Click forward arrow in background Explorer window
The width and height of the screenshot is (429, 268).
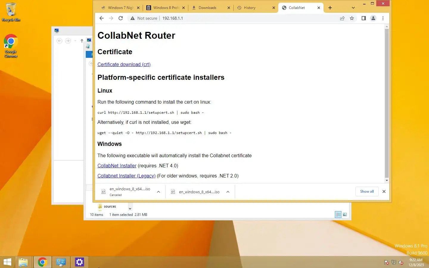68,41
